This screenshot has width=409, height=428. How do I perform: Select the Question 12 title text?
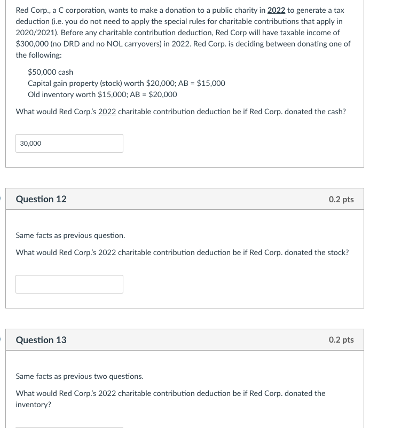tap(41, 199)
